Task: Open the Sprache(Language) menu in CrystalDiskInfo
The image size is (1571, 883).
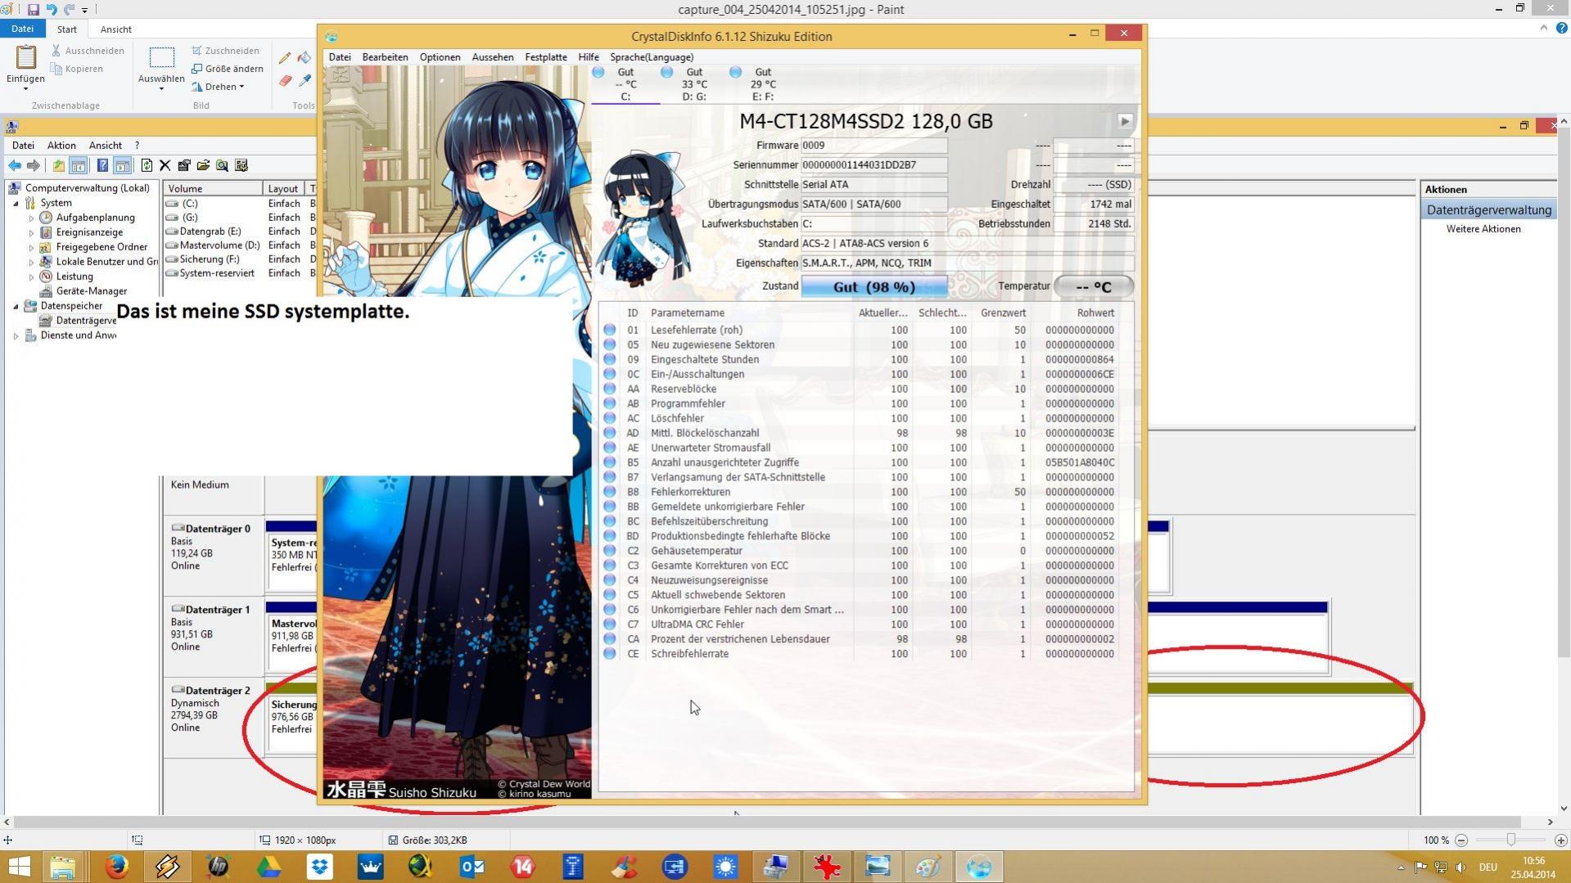Action: (652, 57)
